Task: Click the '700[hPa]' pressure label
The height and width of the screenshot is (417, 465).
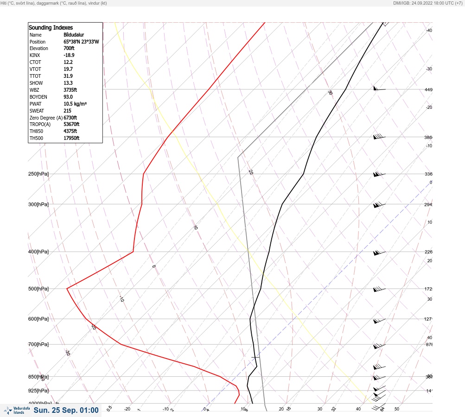Action: click(38, 344)
